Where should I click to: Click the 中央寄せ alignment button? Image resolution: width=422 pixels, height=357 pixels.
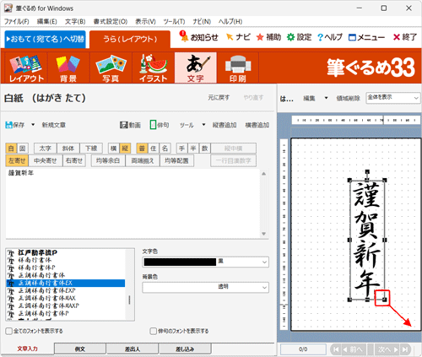click(x=46, y=160)
